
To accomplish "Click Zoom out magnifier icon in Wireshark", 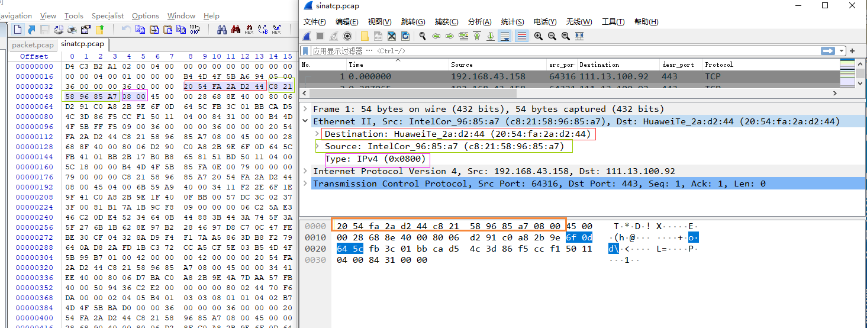I will (552, 36).
